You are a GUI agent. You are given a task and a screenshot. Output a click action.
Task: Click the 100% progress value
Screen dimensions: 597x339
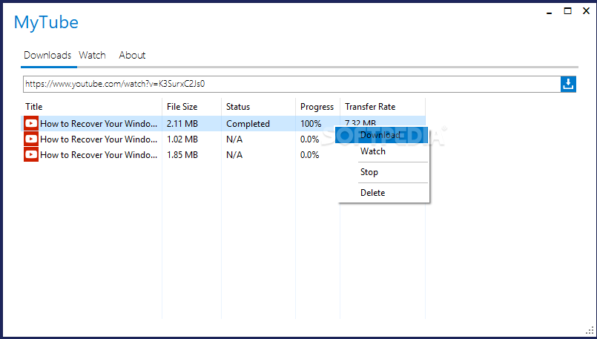(x=311, y=124)
